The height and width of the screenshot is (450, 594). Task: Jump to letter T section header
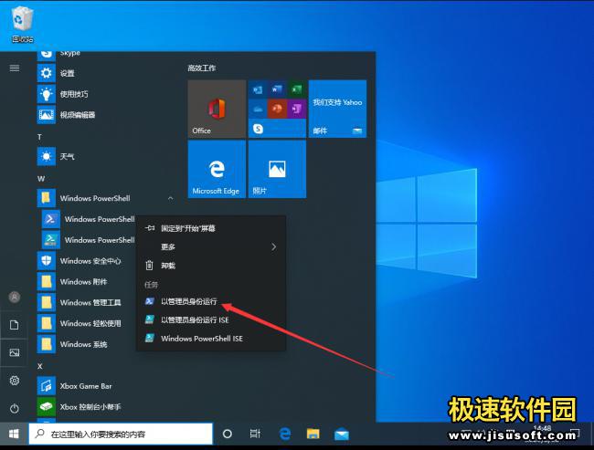tap(40, 137)
